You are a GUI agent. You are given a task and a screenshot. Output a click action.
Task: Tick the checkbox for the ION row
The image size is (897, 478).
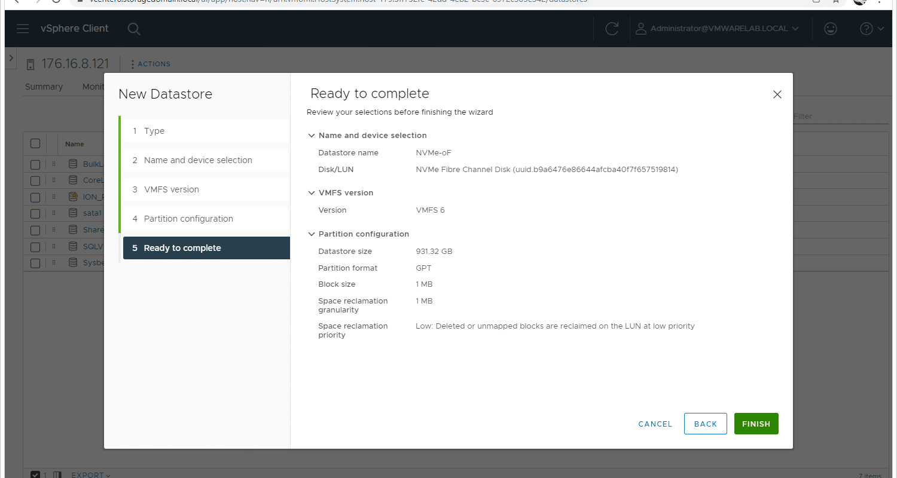35,197
